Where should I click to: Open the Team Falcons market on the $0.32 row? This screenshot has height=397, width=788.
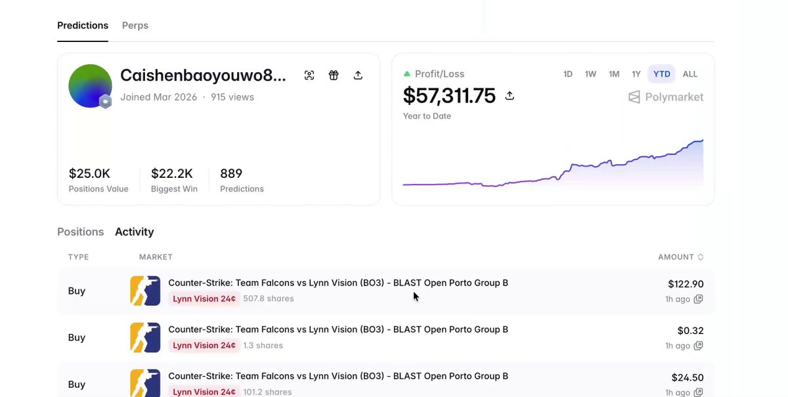point(338,329)
